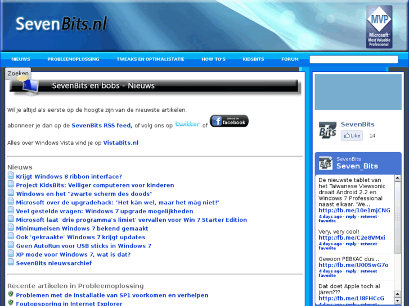Click the blue advertisement box in sidebar
Screen dimensions: 409x306
tap(358, 92)
